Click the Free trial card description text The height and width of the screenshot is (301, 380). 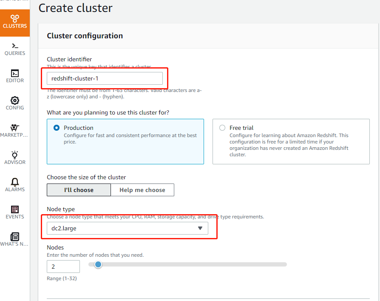(x=289, y=145)
